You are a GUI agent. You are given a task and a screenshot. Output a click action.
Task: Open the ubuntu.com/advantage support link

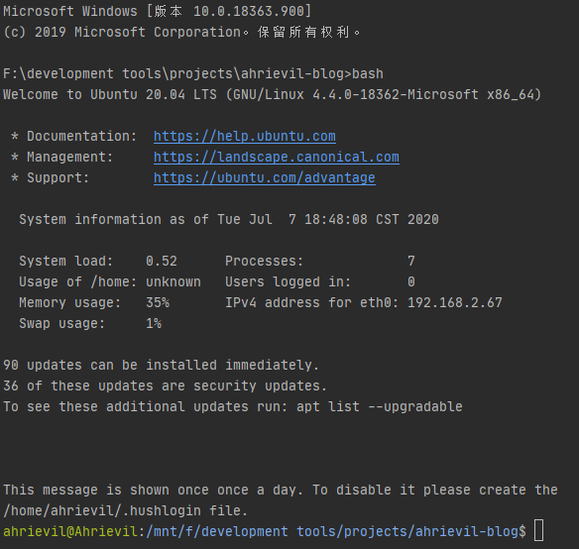pyautogui.click(x=265, y=177)
